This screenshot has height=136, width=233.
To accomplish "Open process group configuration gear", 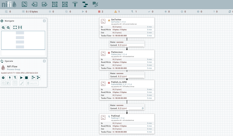I will coord(3,77).
